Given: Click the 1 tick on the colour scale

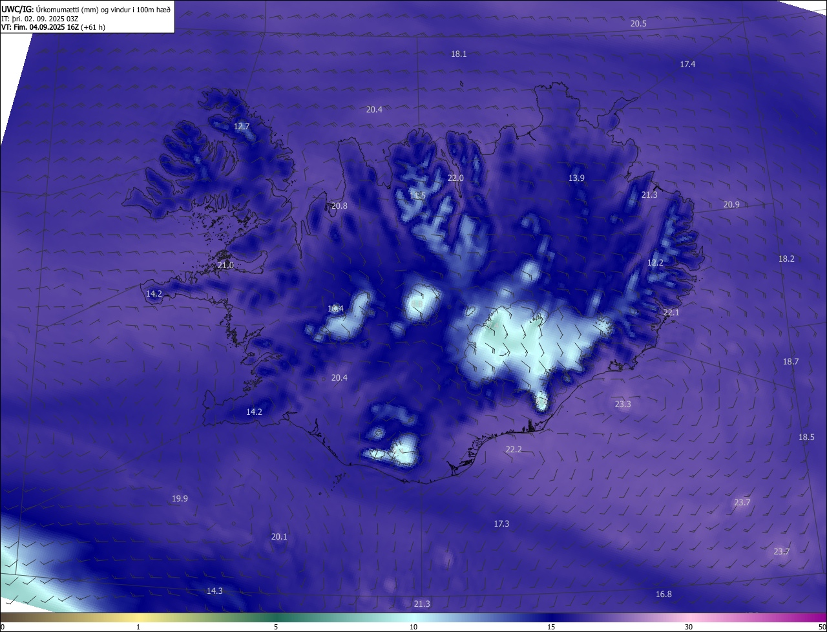Looking at the screenshot, I should point(138,627).
